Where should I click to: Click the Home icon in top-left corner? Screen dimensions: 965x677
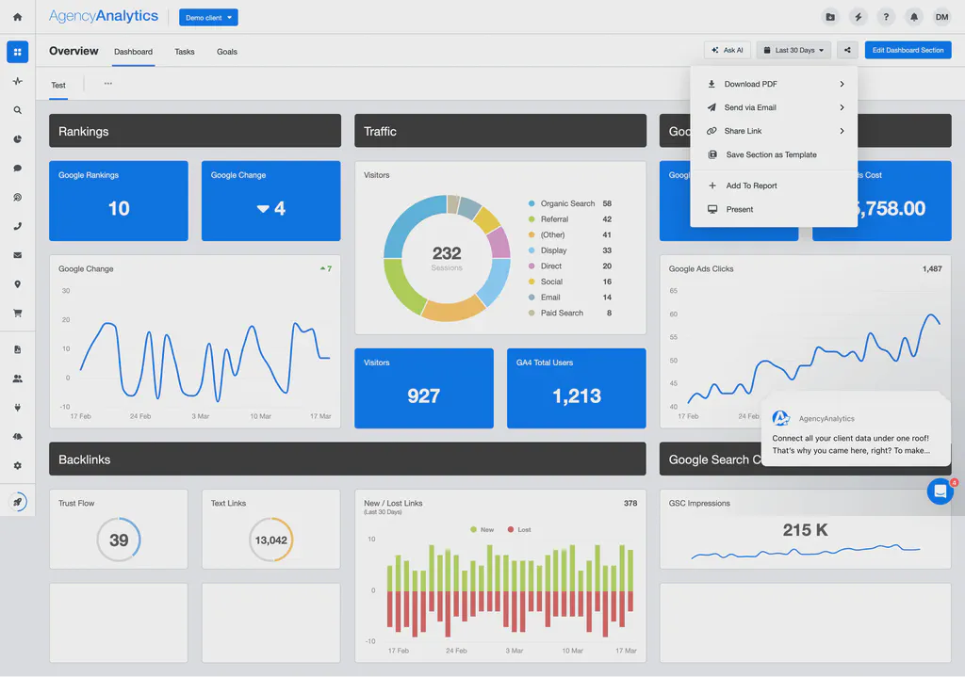pyautogui.click(x=17, y=16)
